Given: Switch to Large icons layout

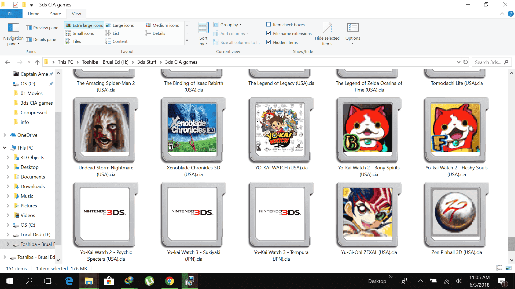Looking at the screenshot, I should click(120, 25).
